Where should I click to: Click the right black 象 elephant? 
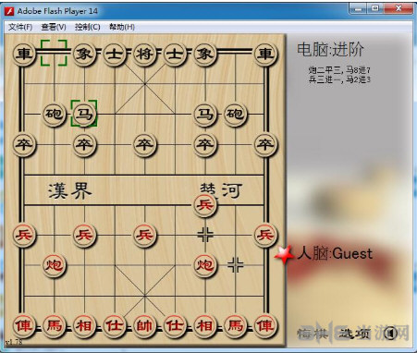pos(205,54)
